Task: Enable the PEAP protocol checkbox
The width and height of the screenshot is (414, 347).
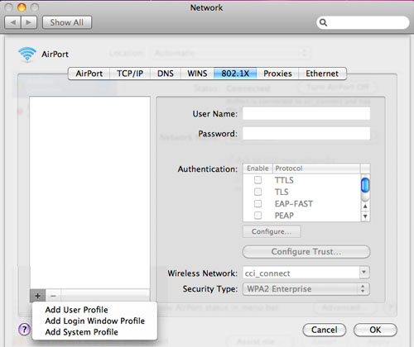Action: (x=258, y=215)
